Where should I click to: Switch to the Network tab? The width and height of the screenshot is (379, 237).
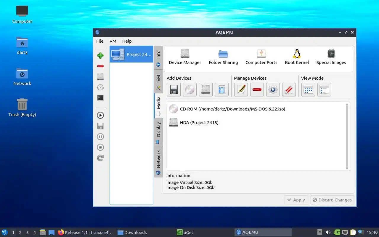(158, 162)
